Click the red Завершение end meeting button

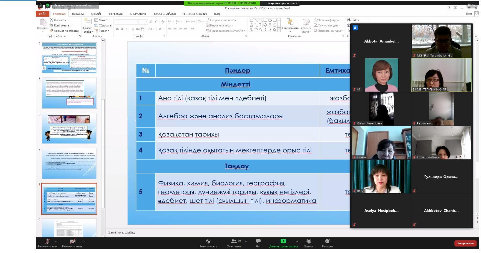point(465,243)
